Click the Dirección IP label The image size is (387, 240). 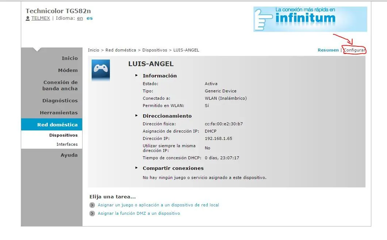pyautogui.click(x=156, y=138)
